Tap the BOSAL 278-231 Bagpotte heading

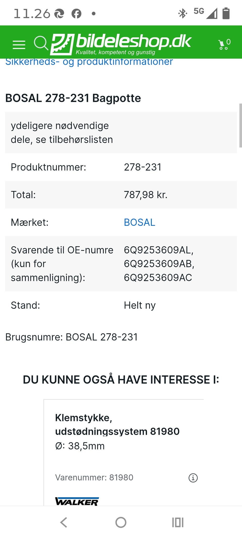(73, 98)
